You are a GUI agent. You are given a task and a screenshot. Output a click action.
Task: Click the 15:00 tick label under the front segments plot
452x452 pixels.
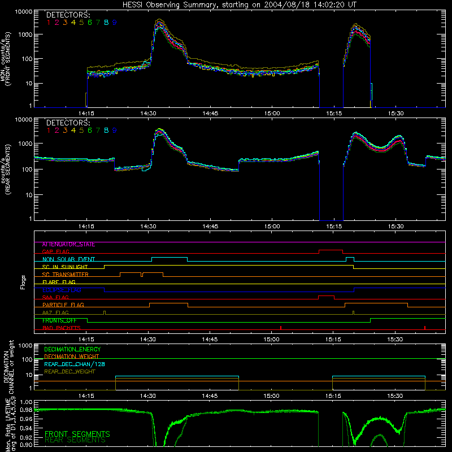(272, 114)
